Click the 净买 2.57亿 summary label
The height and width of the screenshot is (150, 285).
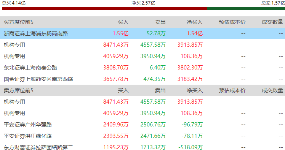click(x=143, y=3)
